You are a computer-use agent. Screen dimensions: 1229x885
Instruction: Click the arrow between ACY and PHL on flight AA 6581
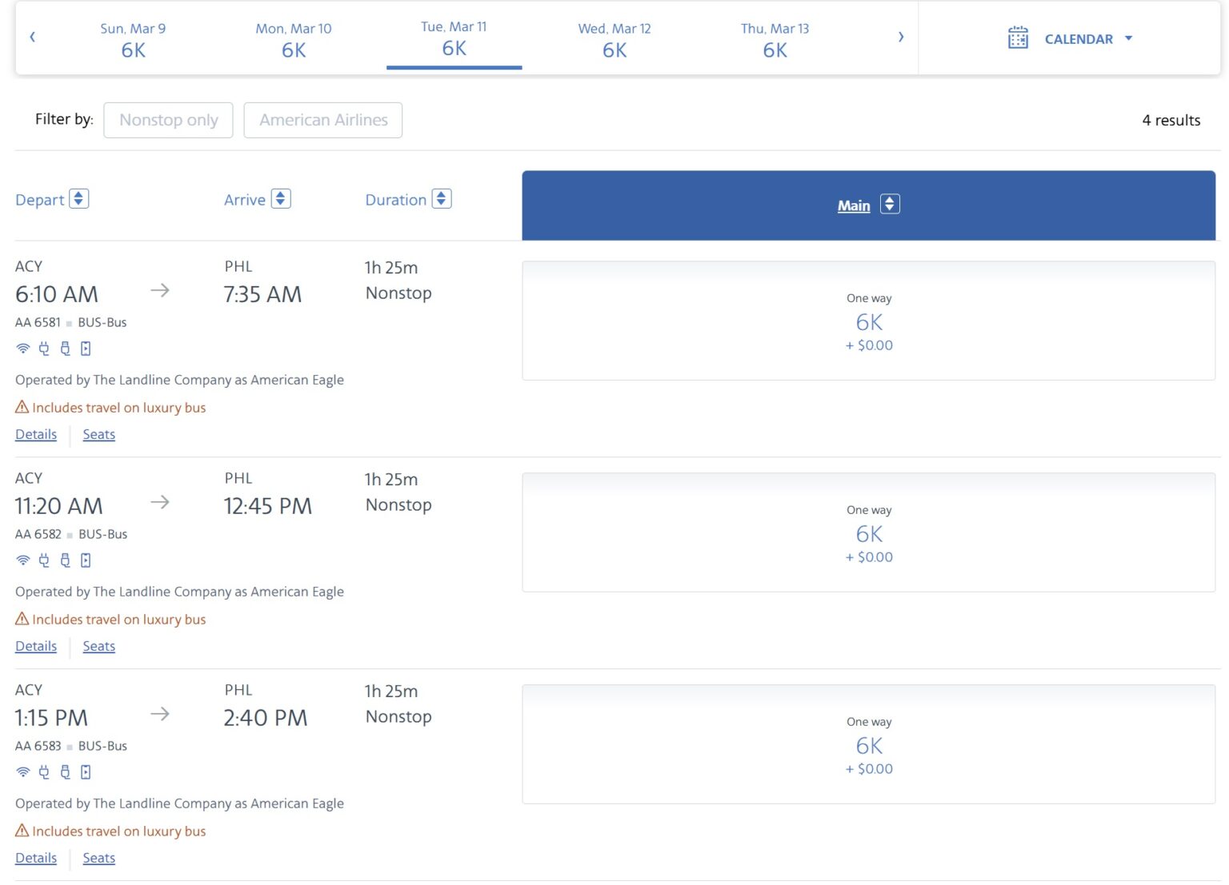[x=161, y=290]
